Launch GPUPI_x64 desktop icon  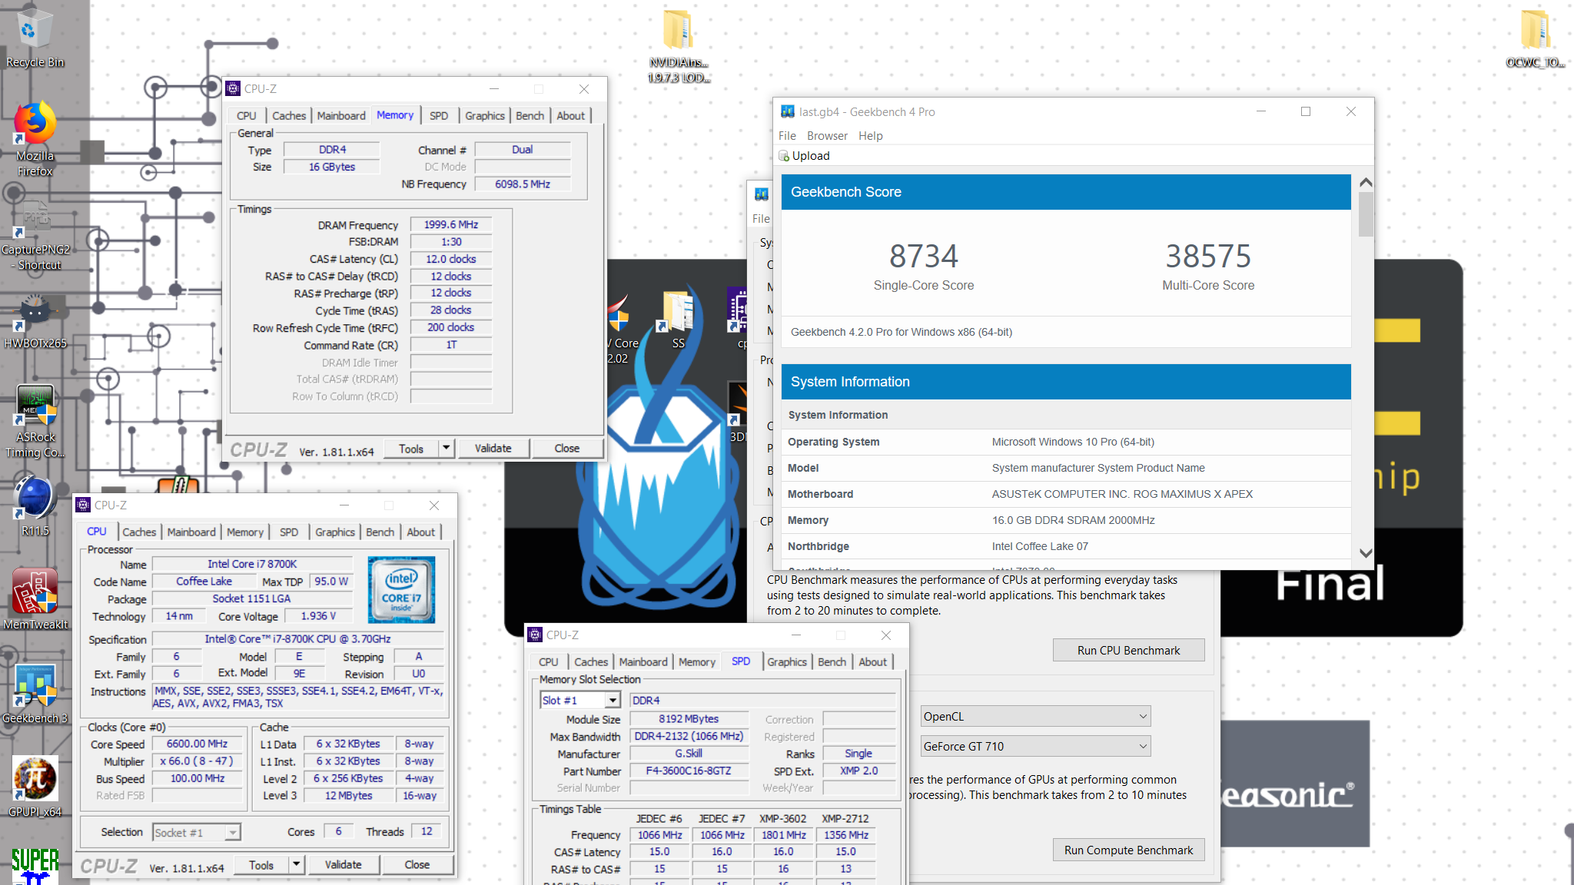(x=35, y=787)
